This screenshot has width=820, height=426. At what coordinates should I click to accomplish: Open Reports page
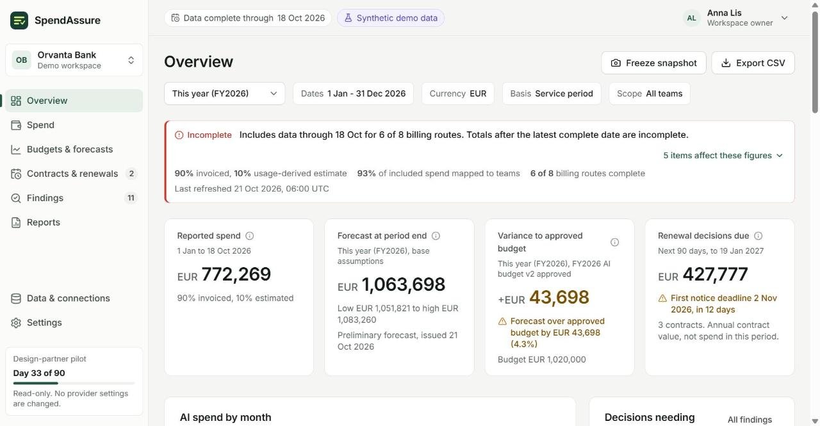click(x=74, y=222)
